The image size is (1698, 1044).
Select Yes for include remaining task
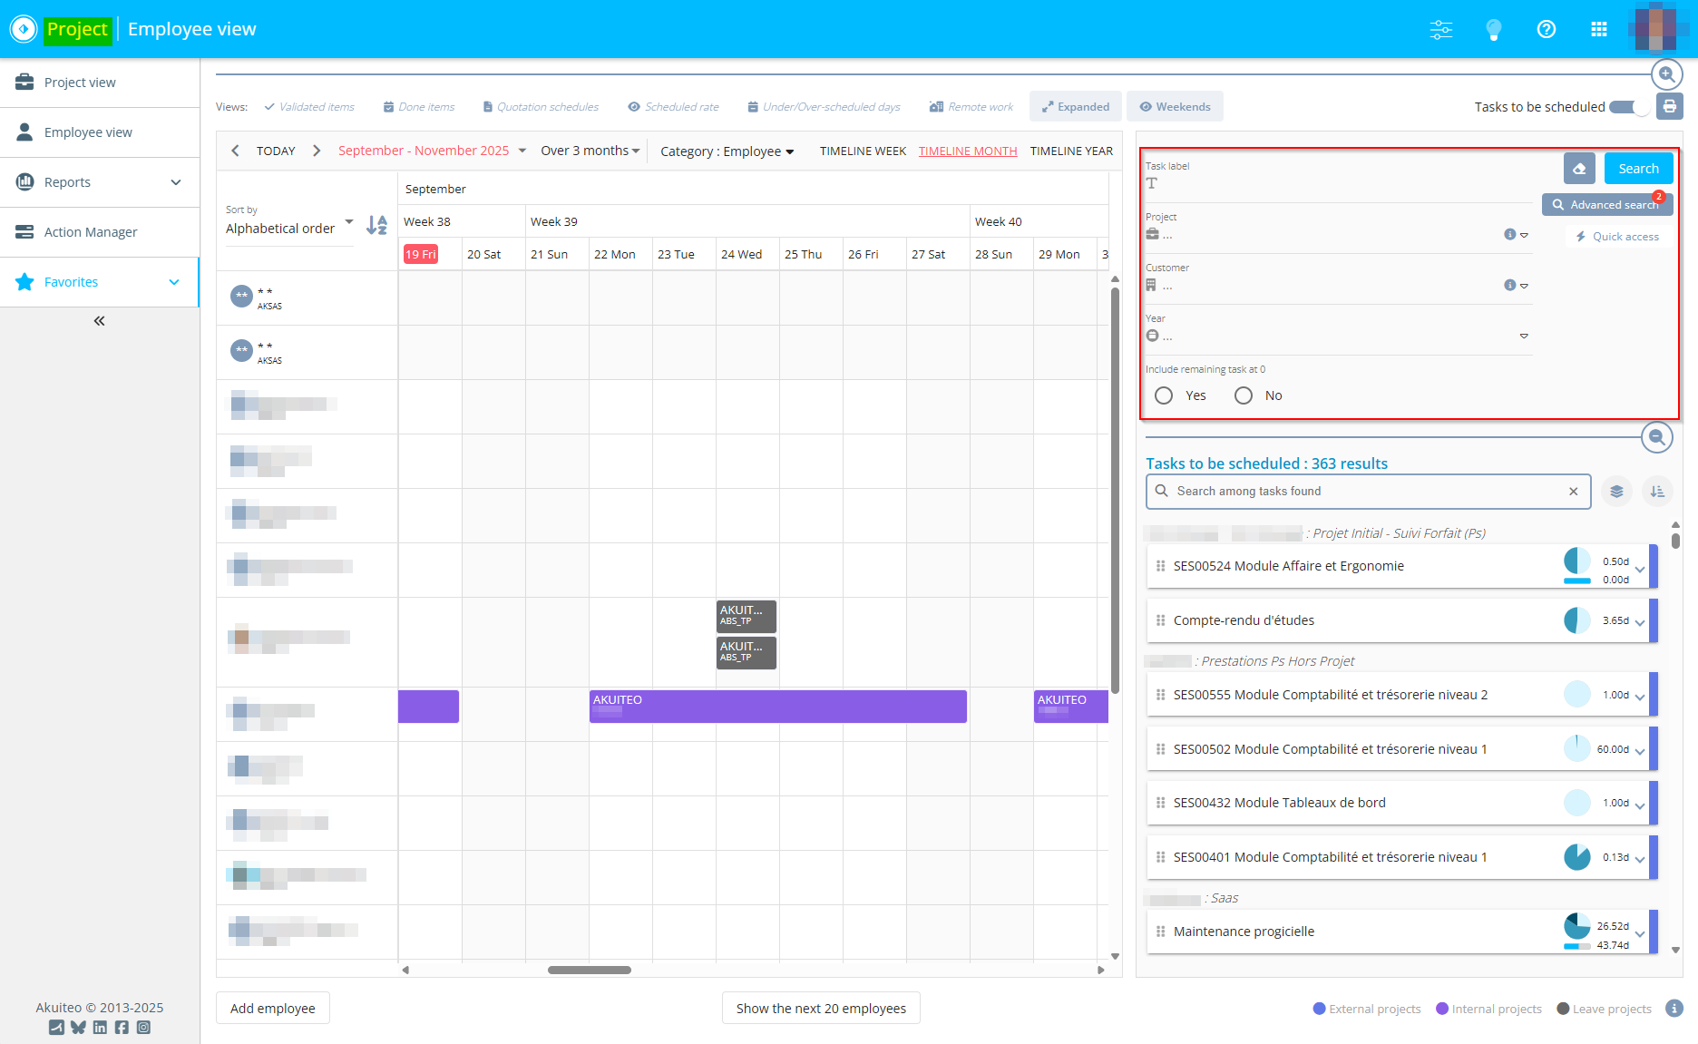click(x=1164, y=395)
